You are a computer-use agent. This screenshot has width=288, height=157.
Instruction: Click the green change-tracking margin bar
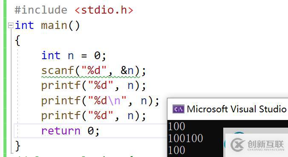coord(5,78)
